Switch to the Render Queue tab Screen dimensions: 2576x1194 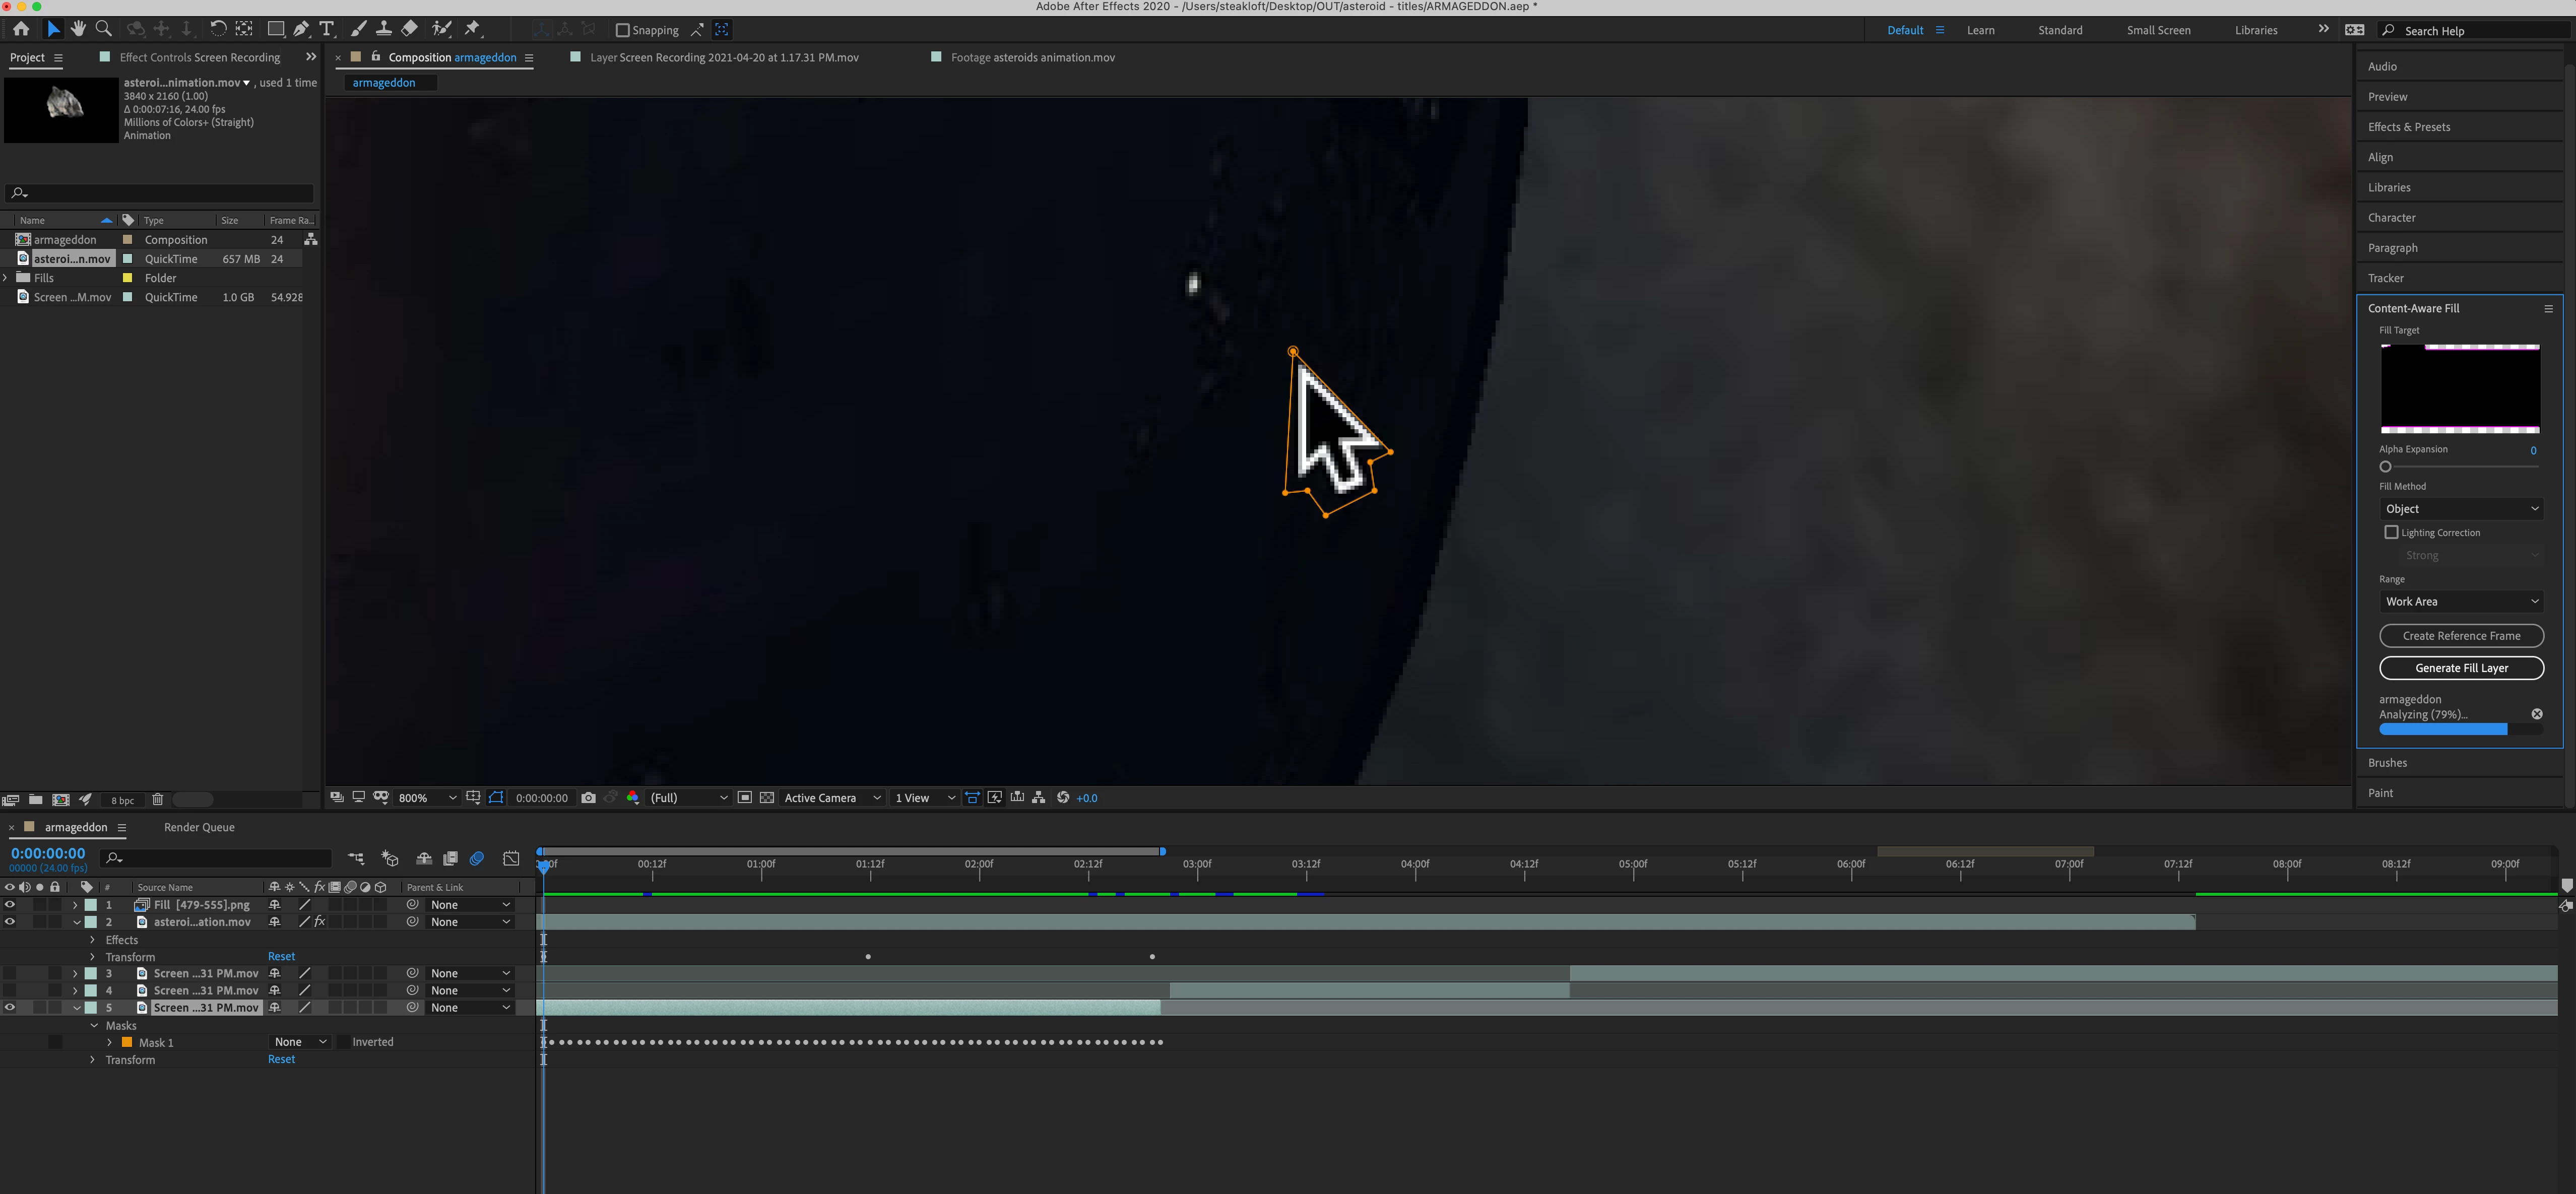click(x=199, y=827)
